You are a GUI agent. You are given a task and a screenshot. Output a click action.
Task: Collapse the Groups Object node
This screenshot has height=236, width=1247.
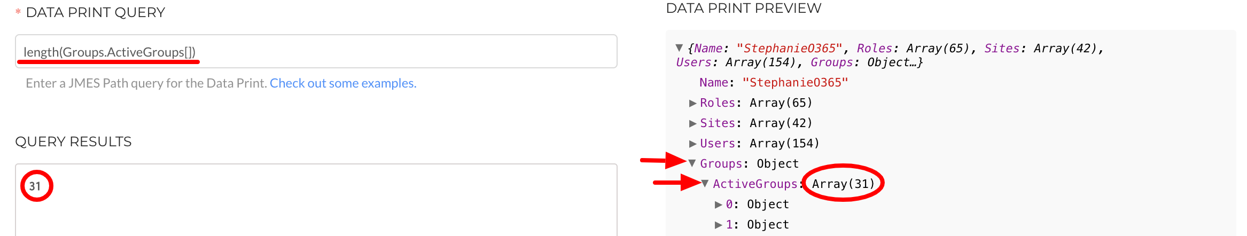tap(692, 163)
